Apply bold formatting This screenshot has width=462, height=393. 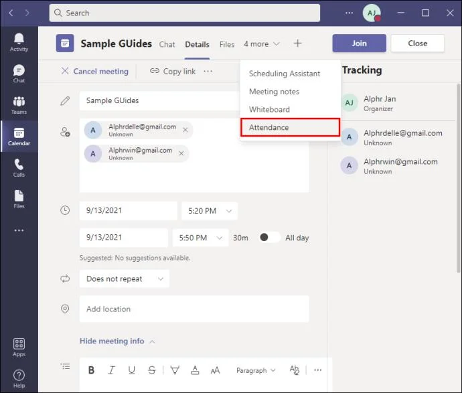coord(91,370)
